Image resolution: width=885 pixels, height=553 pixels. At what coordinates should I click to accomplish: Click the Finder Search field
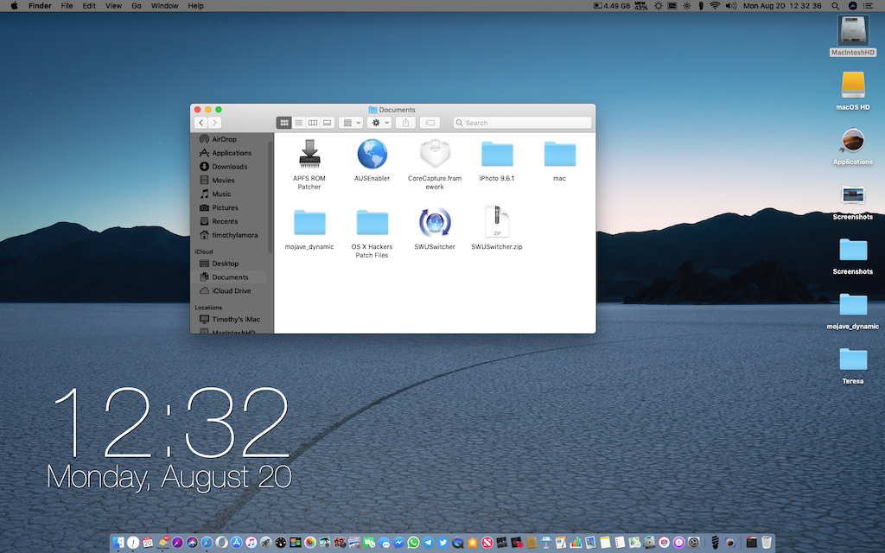coord(522,123)
